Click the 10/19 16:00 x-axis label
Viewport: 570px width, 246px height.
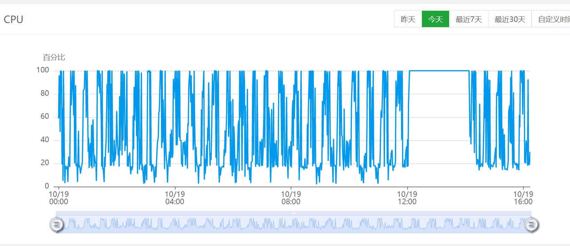(523, 198)
